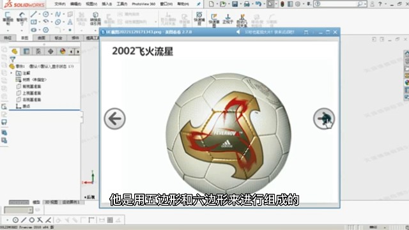Click the FeatureManager filter funnel icon
Image resolution: width=409 pixels, height=230 pixels.
click(x=13, y=59)
